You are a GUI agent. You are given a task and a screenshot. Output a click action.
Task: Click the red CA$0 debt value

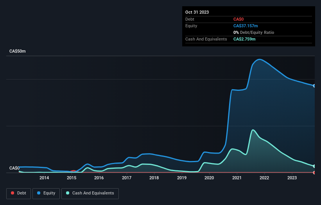click(239, 19)
